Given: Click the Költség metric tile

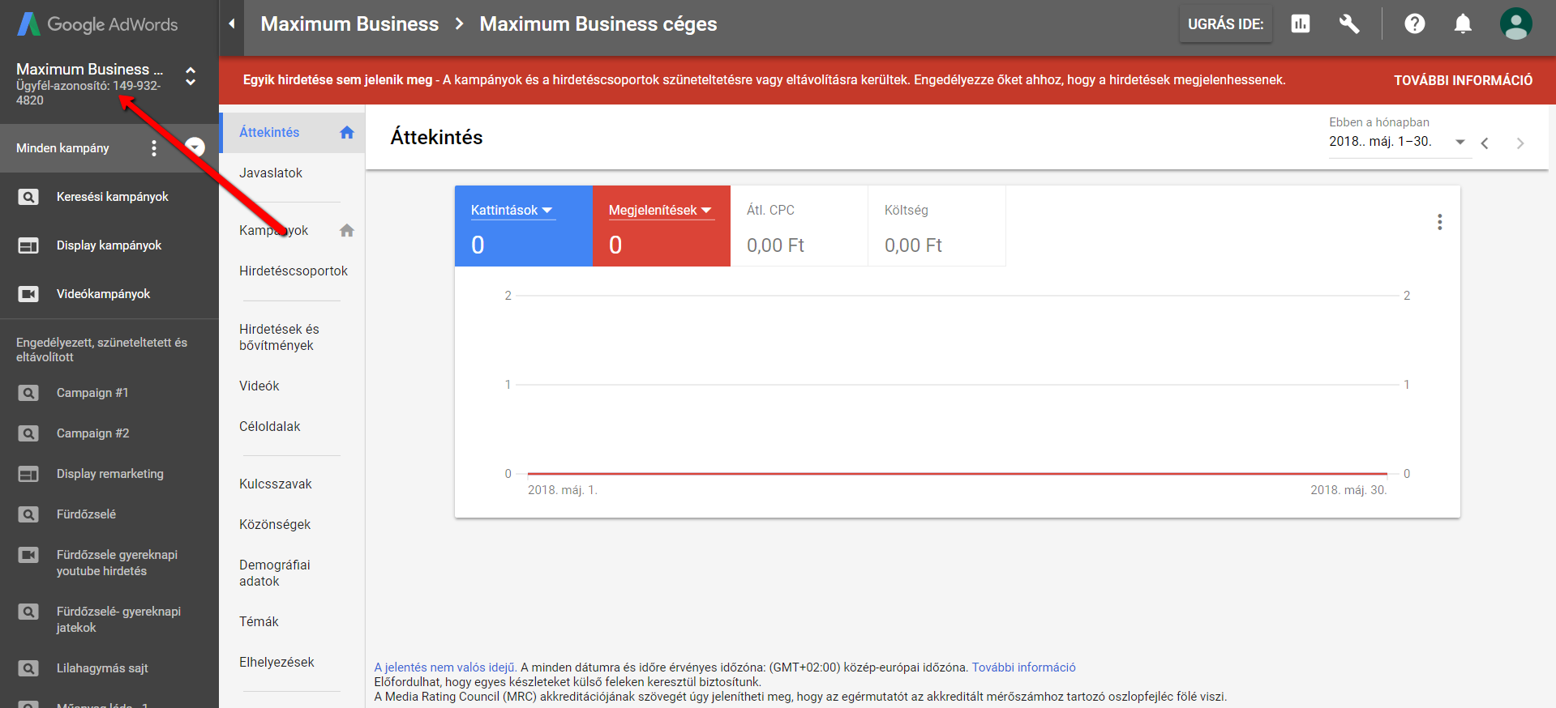Looking at the screenshot, I should coord(937,226).
